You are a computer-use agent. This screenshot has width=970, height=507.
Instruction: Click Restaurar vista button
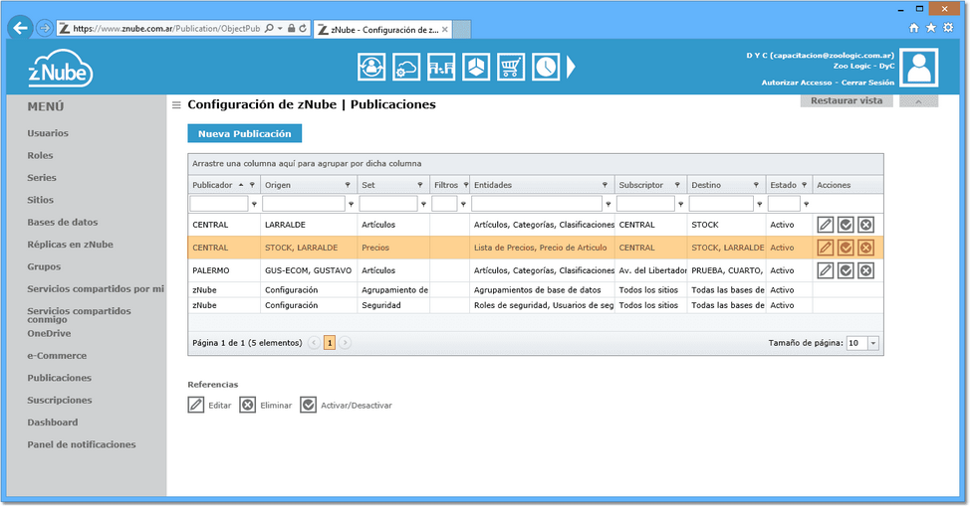847,100
